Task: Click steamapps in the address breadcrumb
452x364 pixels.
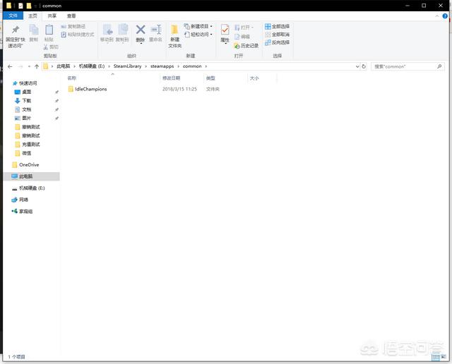Action: [167, 66]
